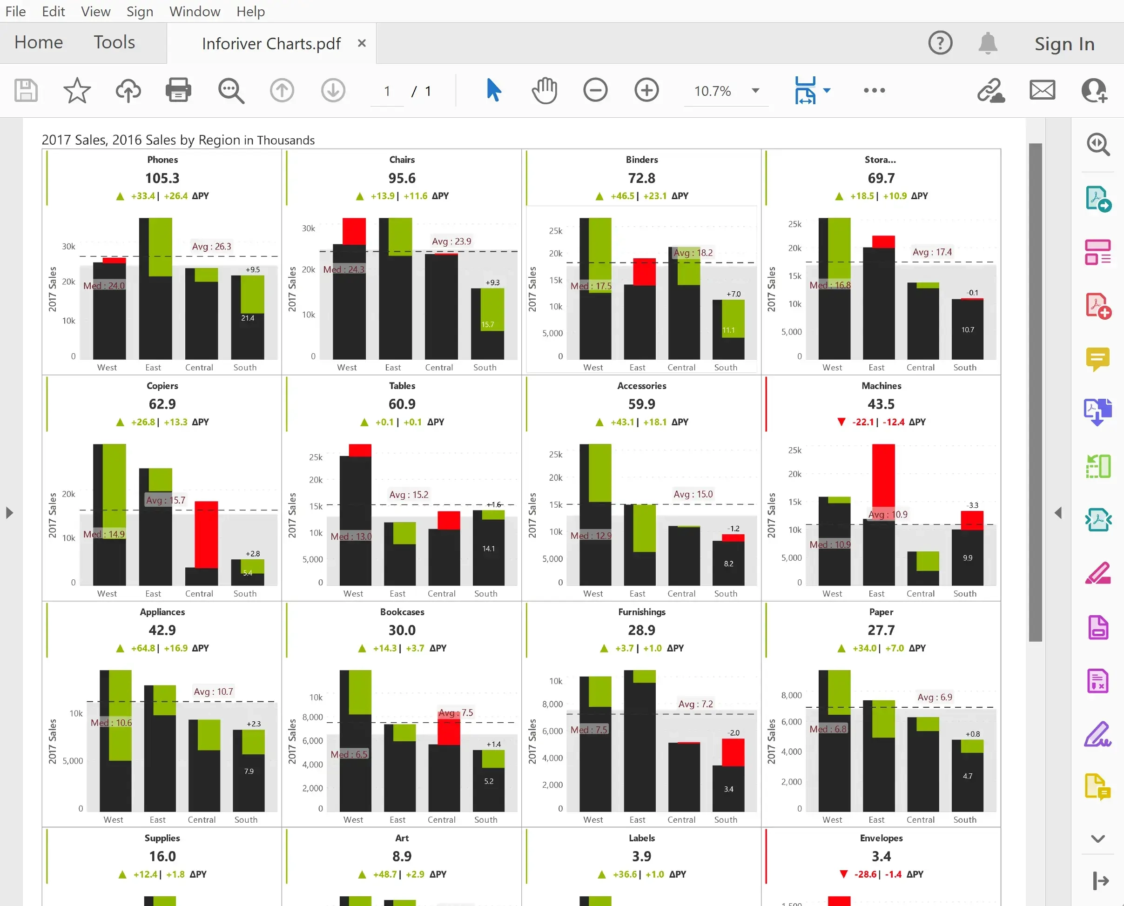This screenshot has width=1124, height=906.
Task: Go to next page arrow
Action: coord(333,91)
